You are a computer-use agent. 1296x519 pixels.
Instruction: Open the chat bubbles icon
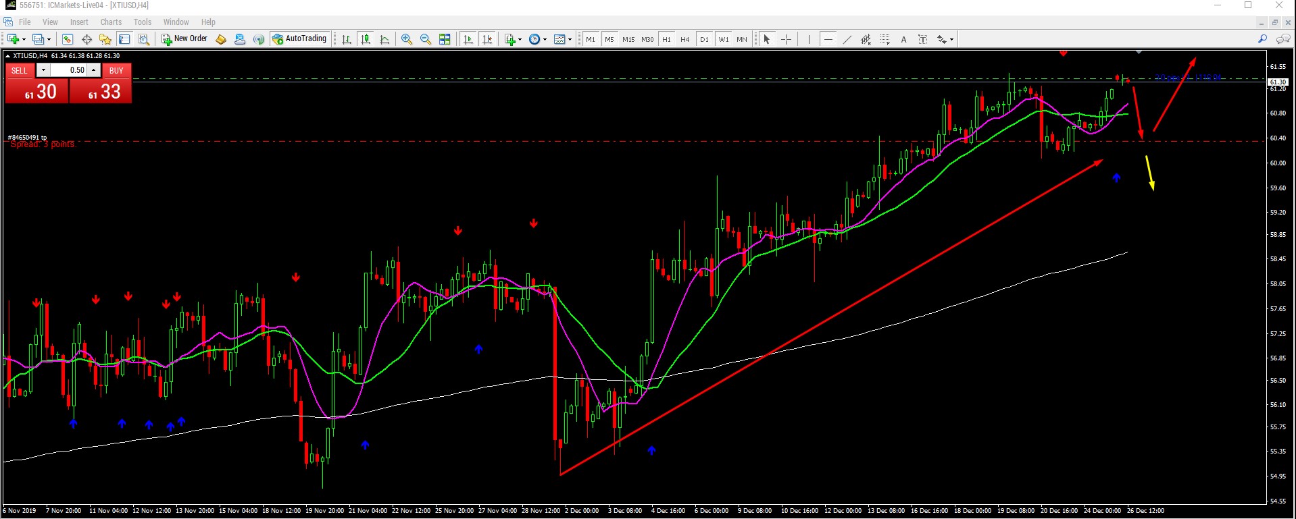(x=1282, y=39)
